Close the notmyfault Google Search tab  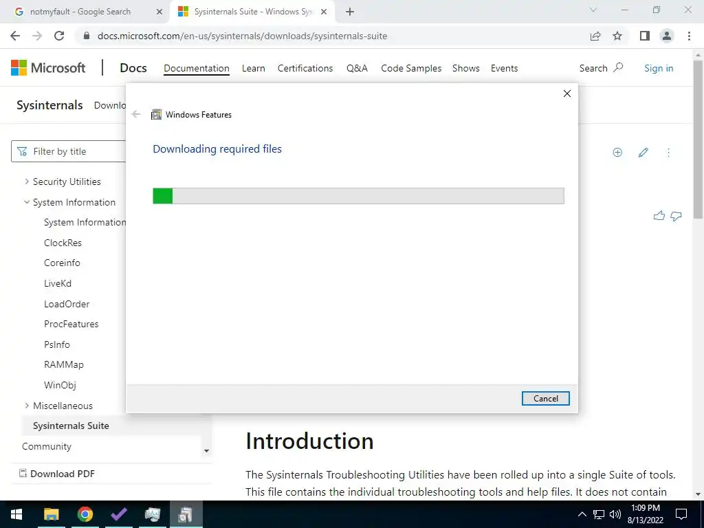159,12
